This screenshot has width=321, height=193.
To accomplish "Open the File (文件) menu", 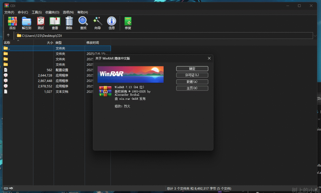I will (x=9, y=12).
